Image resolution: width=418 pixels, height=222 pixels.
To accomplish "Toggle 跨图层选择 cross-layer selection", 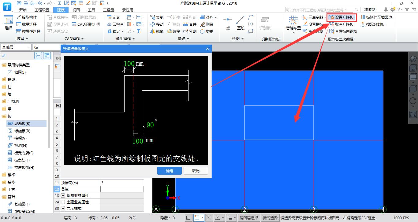I will click(x=249, y=218).
